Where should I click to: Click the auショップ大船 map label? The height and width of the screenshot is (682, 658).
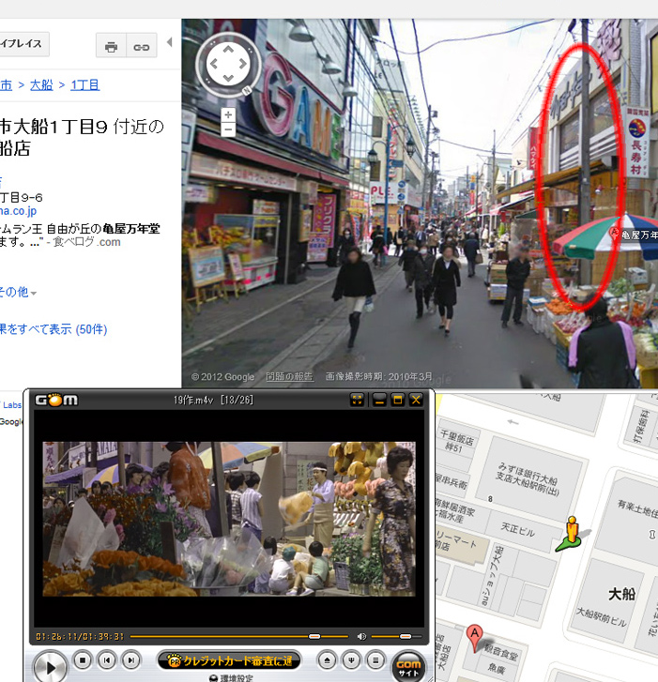click(x=492, y=577)
